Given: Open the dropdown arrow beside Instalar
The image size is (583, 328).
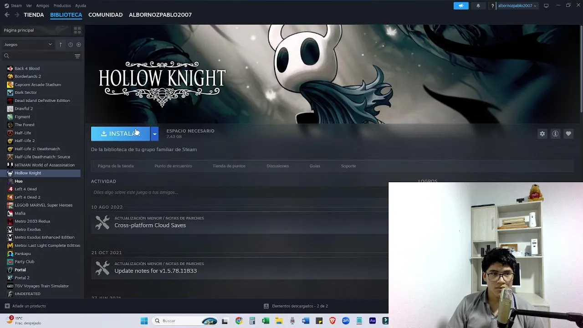Looking at the screenshot, I should tap(155, 133).
